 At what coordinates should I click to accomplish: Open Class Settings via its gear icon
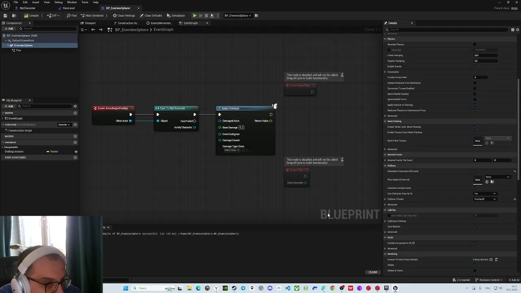point(124,15)
